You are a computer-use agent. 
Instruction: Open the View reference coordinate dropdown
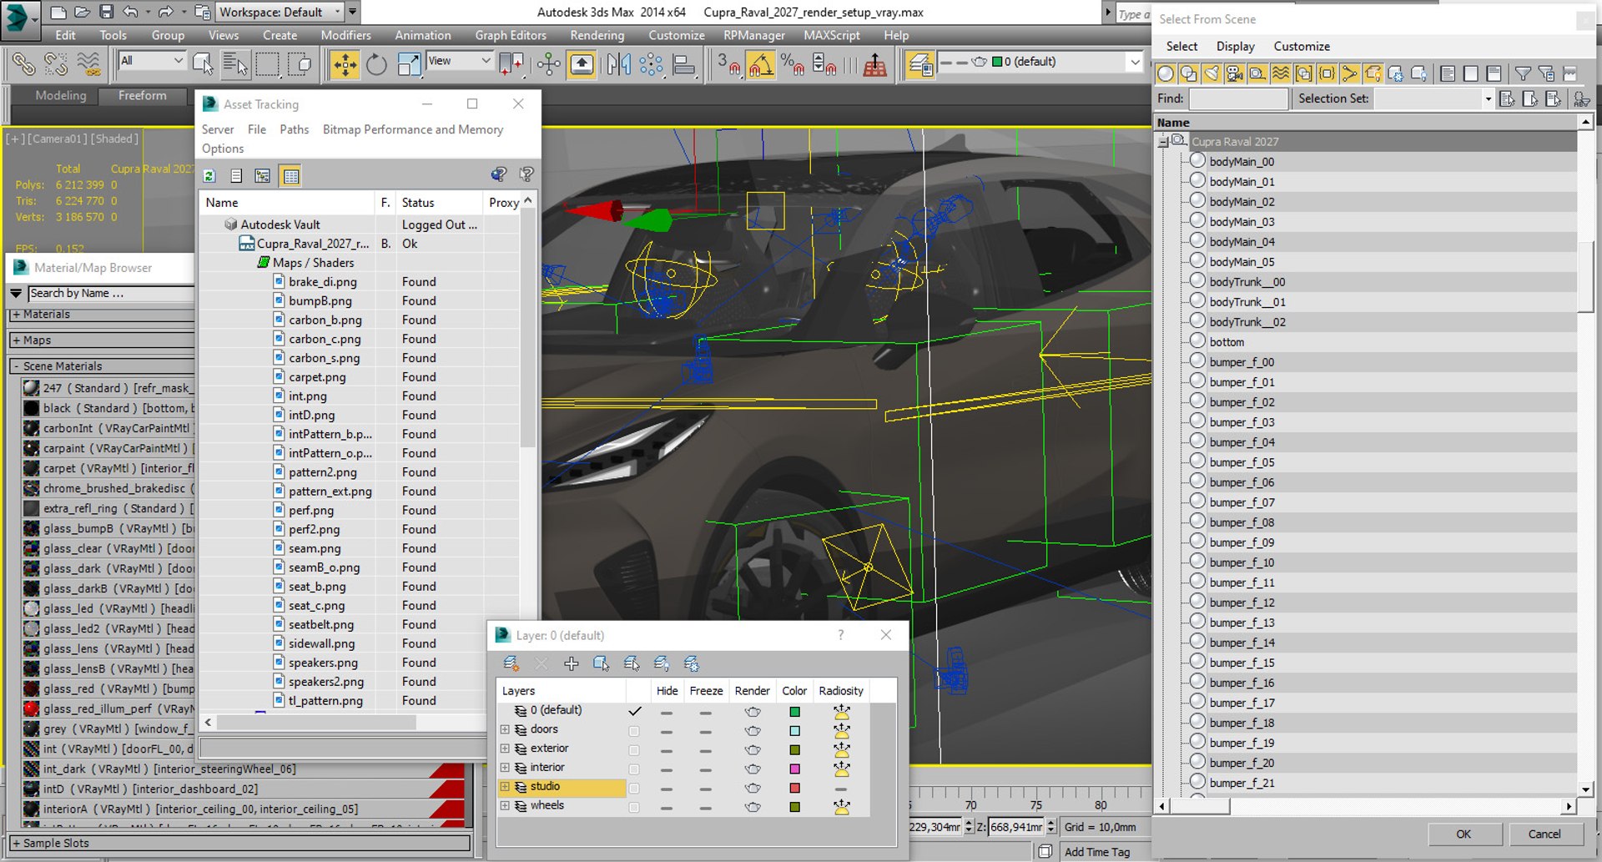click(459, 61)
